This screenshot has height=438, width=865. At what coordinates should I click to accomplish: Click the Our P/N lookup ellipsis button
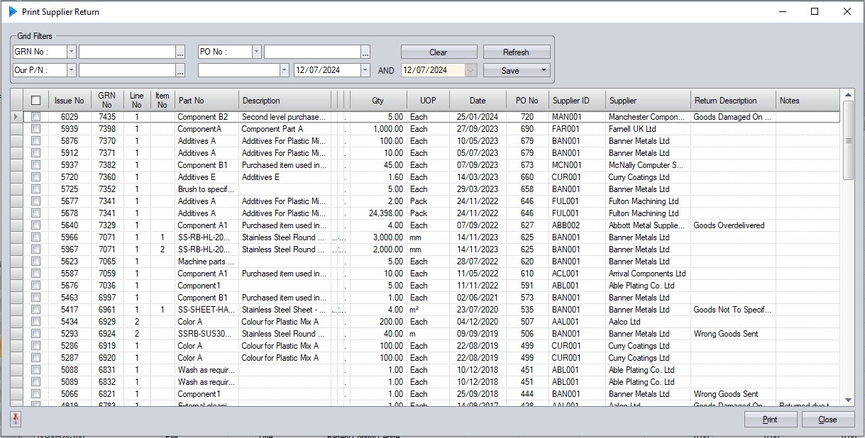click(x=180, y=70)
